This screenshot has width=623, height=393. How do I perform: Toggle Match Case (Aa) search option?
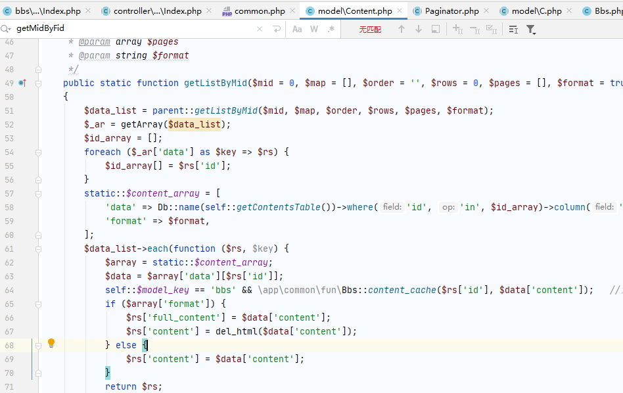(297, 30)
